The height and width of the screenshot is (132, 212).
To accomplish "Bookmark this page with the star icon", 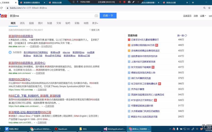I will pyautogui.click(x=209, y=8).
